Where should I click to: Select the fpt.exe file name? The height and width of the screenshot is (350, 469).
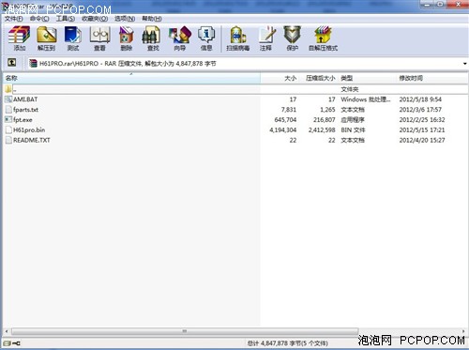click(x=23, y=120)
